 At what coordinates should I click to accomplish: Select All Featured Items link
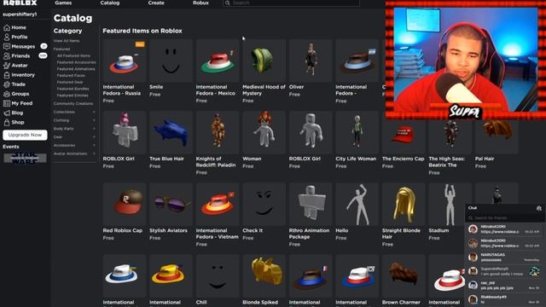coord(74,55)
